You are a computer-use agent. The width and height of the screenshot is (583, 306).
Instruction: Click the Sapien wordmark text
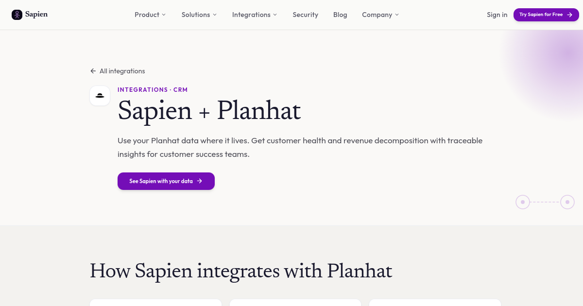tap(36, 15)
